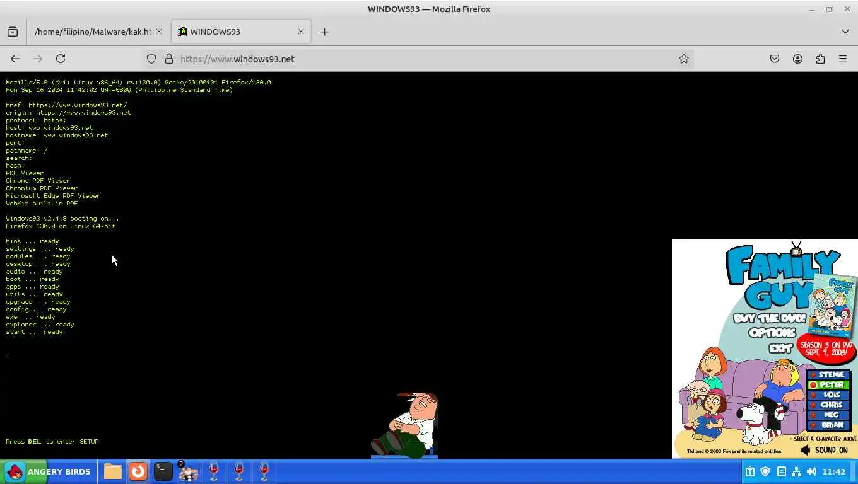Select the MEG character option

point(829,415)
